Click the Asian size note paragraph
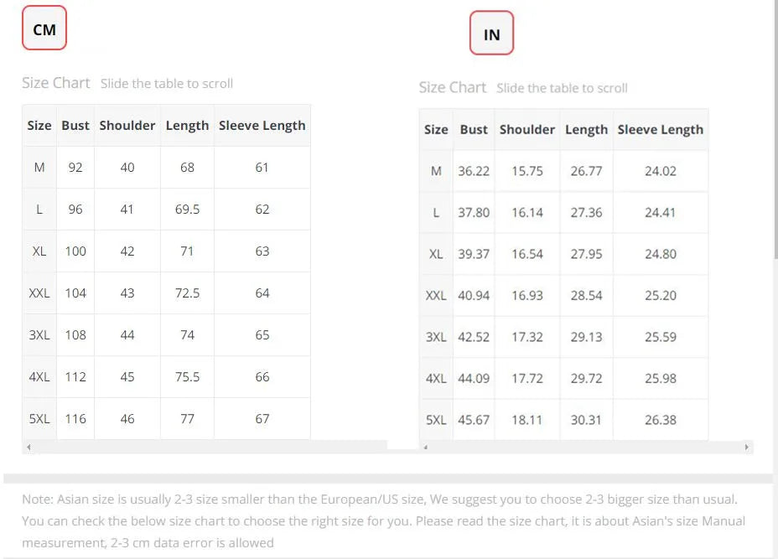778x559 pixels. click(383, 520)
